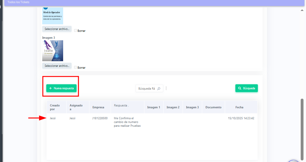Image resolution: width=306 pixels, height=162 pixels.
Task: Click Seleccionar archivo for Imagen 3
Action: (57, 66)
